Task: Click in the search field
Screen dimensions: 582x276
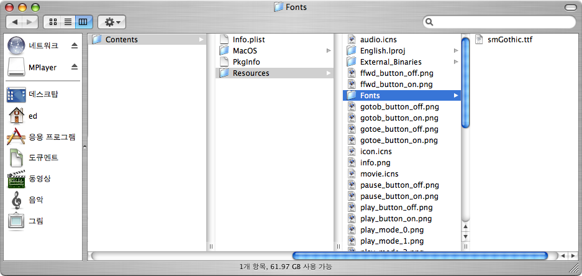Action: coord(499,22)
